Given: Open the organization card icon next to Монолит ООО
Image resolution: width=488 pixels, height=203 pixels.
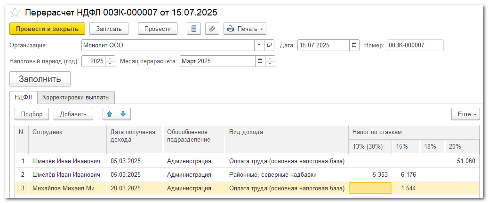Looking at the screenshot, I should (x=270, y=45).
